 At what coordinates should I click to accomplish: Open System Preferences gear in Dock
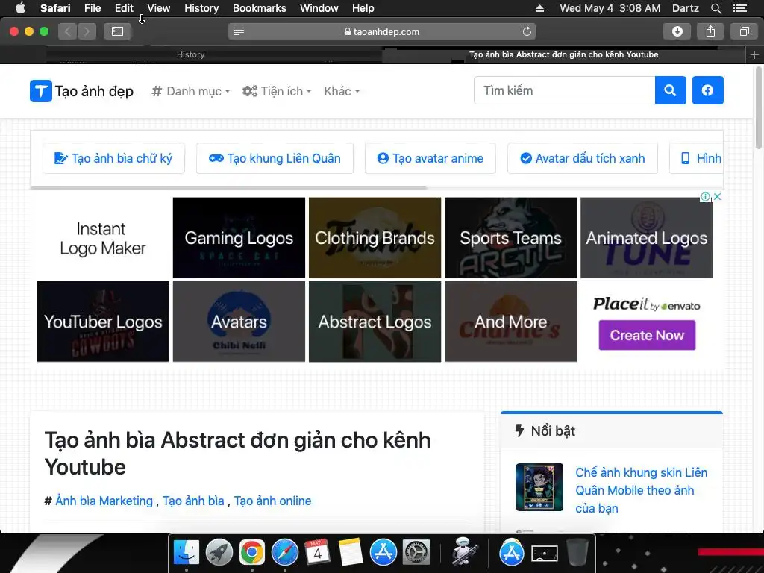(416, 553)
